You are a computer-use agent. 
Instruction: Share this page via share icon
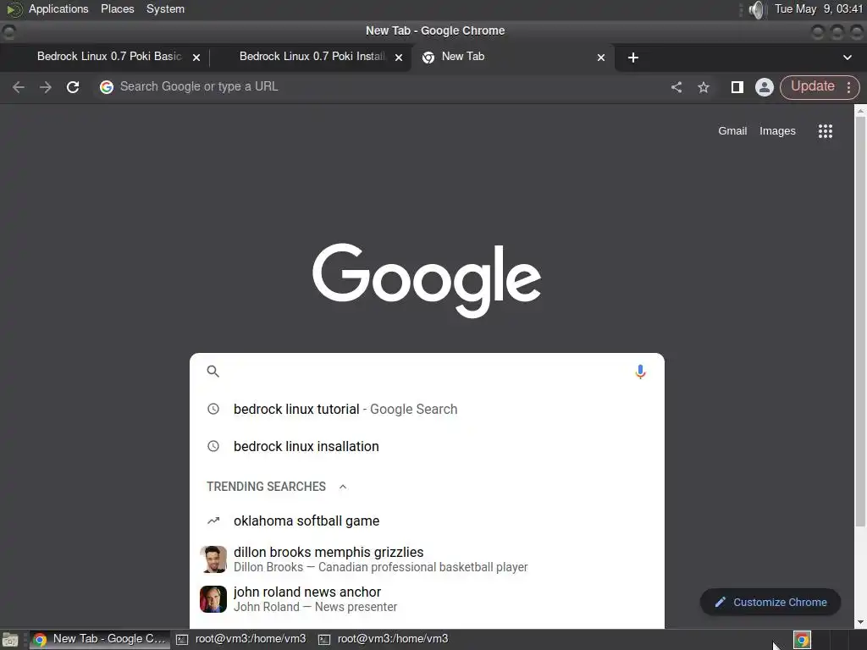tap(676, 87)
